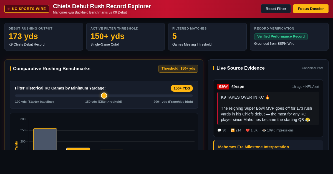Image resolution: width=333 pixels, height=174 pixels.
Task: Click the repost icon showing 214
Action: (x=233, y=130)
